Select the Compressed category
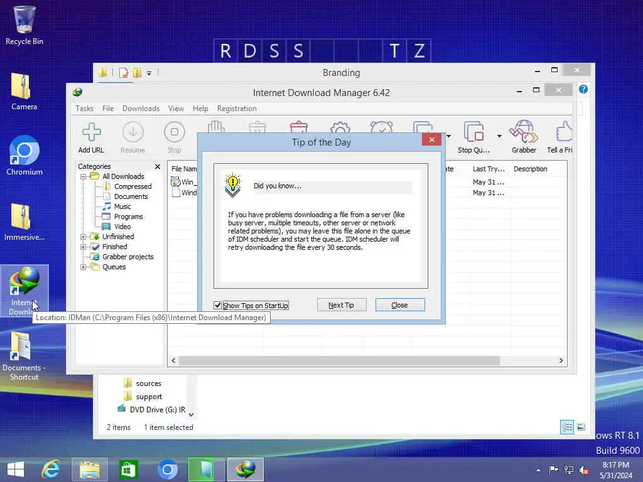The image size is (643, 482). point(132,186)
